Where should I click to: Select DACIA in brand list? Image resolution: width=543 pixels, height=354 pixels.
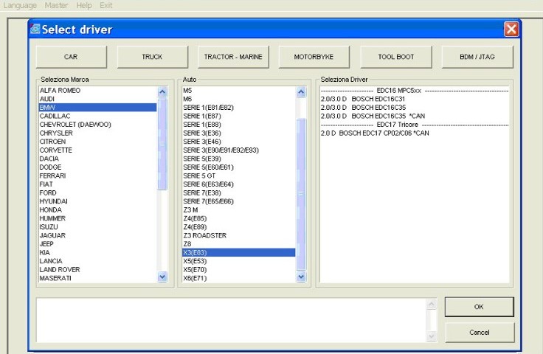coord(97,159)
